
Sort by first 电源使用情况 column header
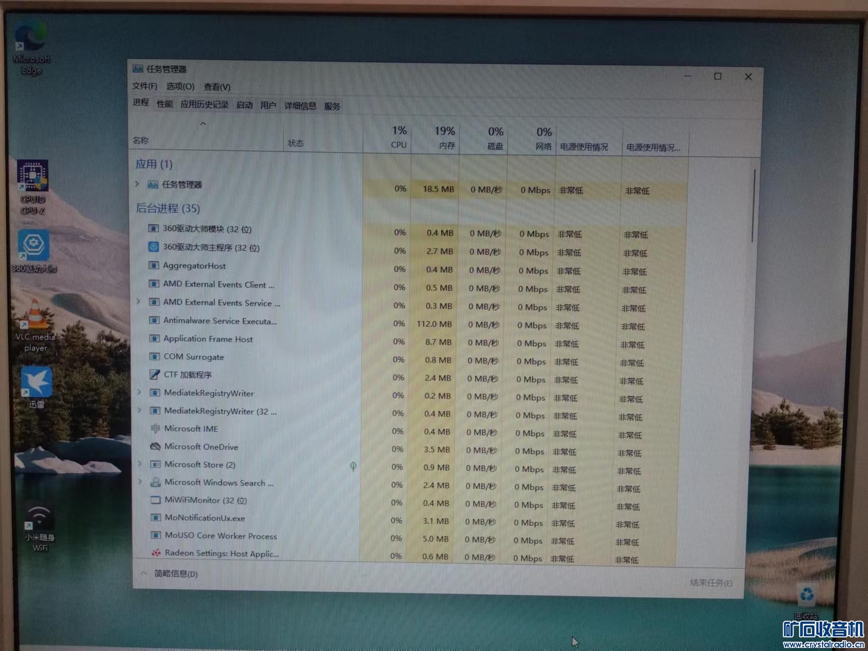(x=588, y=140)
